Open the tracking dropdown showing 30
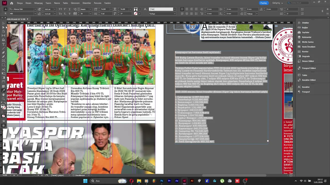 coord(90,14)
